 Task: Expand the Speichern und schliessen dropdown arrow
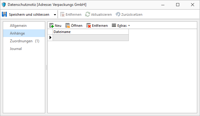[x=55, y=14]
